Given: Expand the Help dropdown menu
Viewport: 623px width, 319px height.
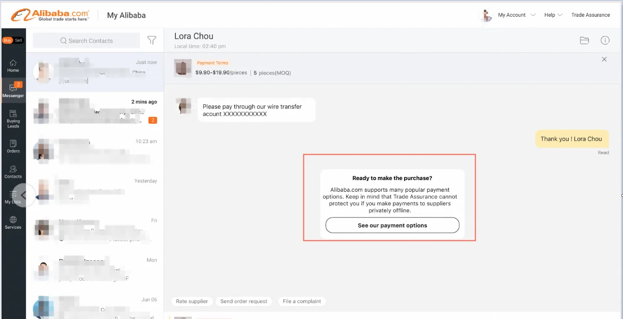Looking at the screenshot, I should click(553, 15).
